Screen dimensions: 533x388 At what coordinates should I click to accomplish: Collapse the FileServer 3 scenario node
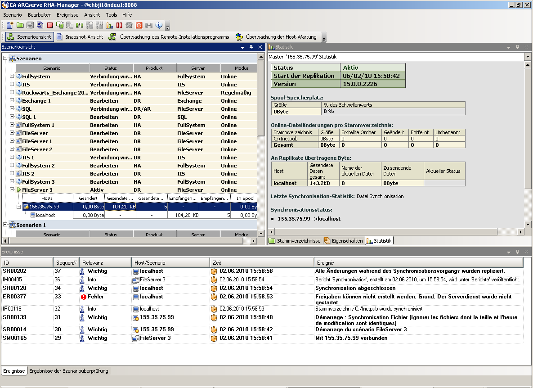click(x=12, y=190)
